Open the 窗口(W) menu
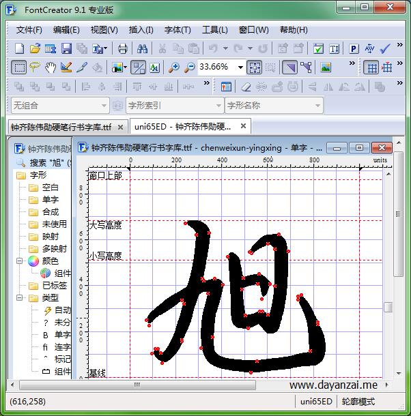 tap(253, 30)
